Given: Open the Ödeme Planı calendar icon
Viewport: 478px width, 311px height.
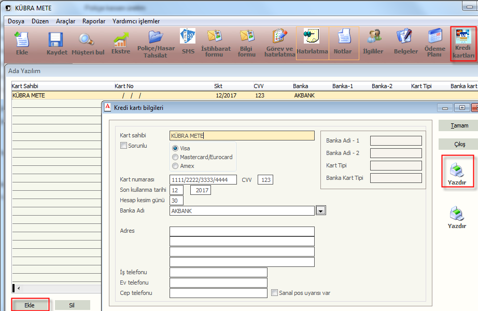Looking at the screenshot, I should [x=434, y=44].
